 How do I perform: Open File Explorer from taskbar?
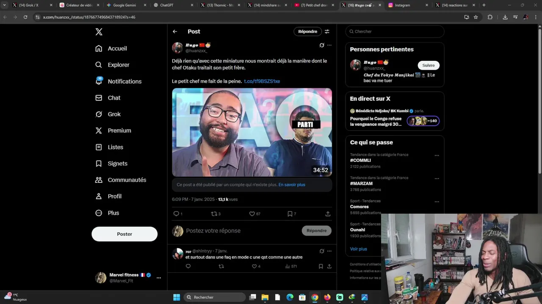point(265,297)
